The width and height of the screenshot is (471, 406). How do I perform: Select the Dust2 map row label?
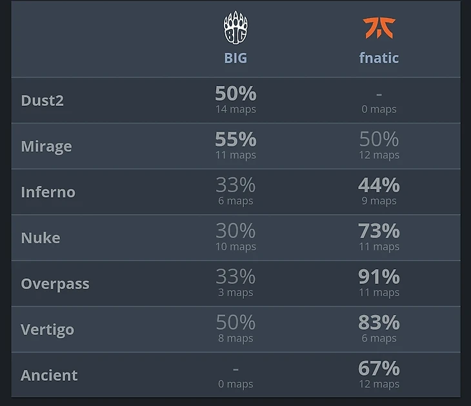tap(43, 101)
